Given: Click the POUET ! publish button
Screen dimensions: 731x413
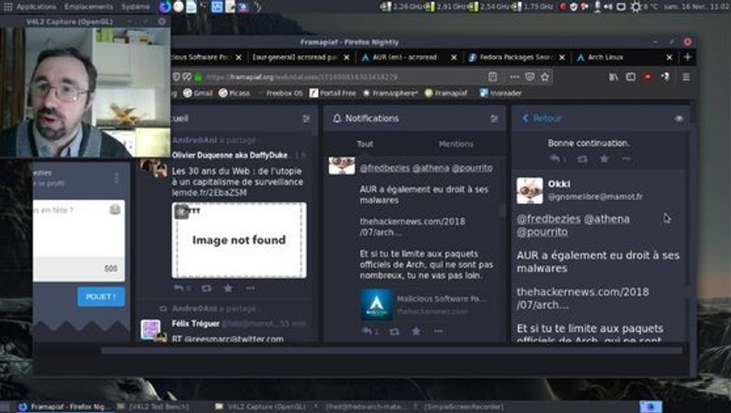Looking at the screenshot, I should 101,297.
